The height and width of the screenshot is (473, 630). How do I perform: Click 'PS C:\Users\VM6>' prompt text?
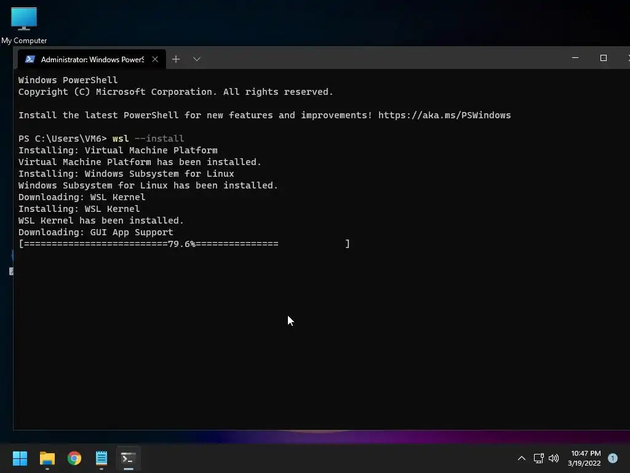62,139
